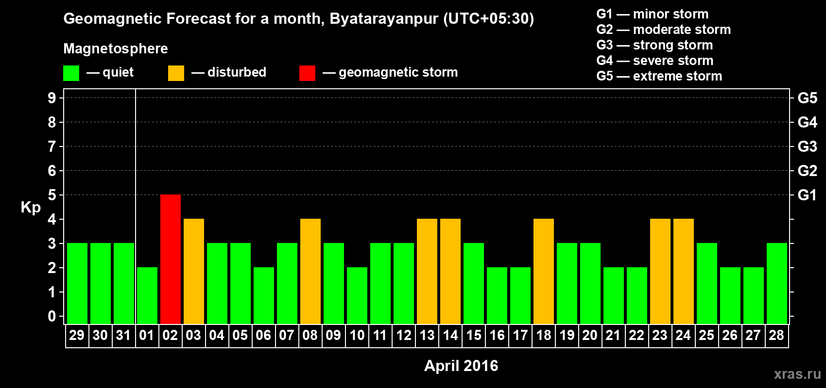This screenshot has width=826, height=388.
Task: Select the red Kp 5 bar for April 02
Action: click(171, 259)
